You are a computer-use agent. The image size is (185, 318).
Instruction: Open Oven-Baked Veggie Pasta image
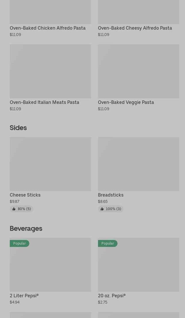pos(138,71)
